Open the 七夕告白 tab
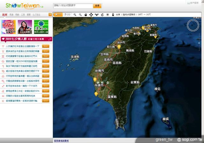This screenshot has width=204, height=143. coord(36,15)
